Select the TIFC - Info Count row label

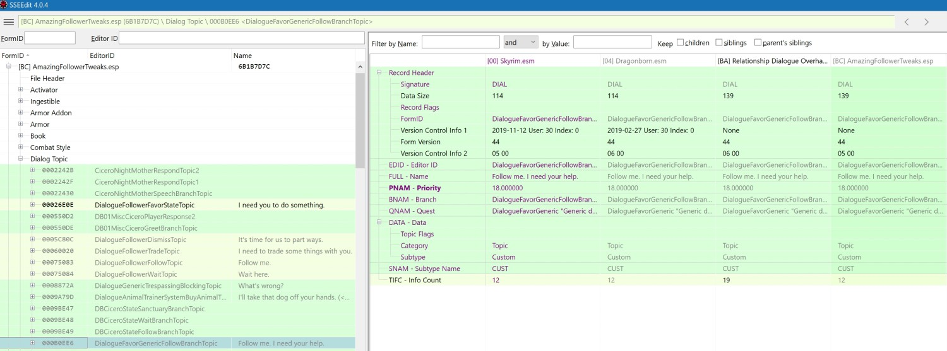coord(415,280)
